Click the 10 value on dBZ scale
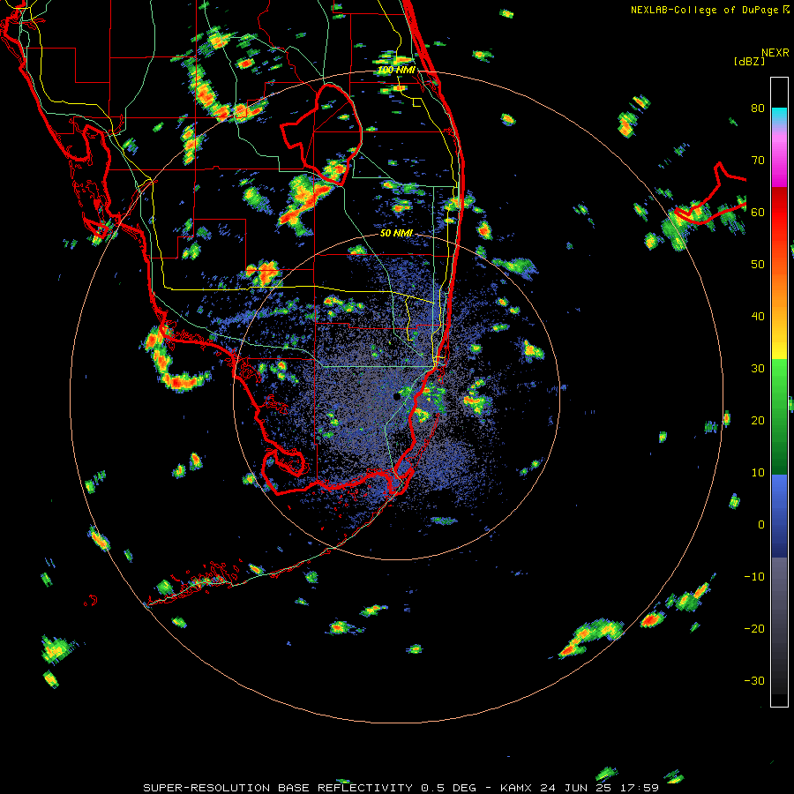 758,473
